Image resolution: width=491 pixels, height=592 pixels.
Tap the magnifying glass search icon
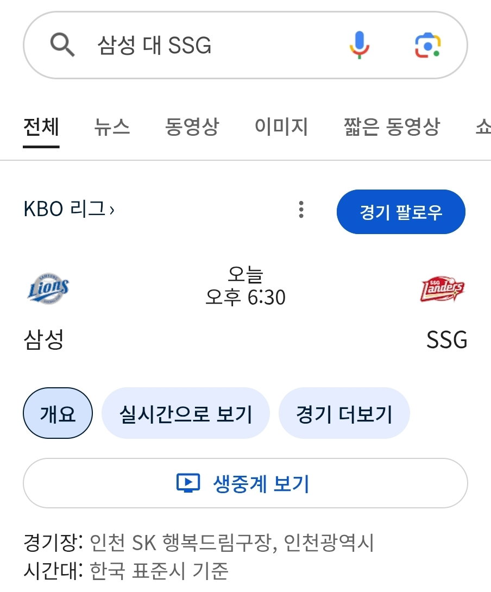tap(62, 45)
